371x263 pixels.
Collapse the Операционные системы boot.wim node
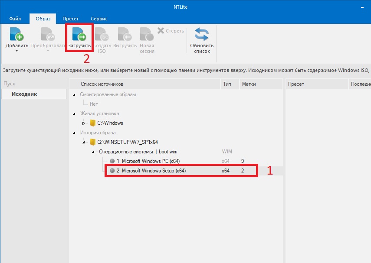(93, 152)
